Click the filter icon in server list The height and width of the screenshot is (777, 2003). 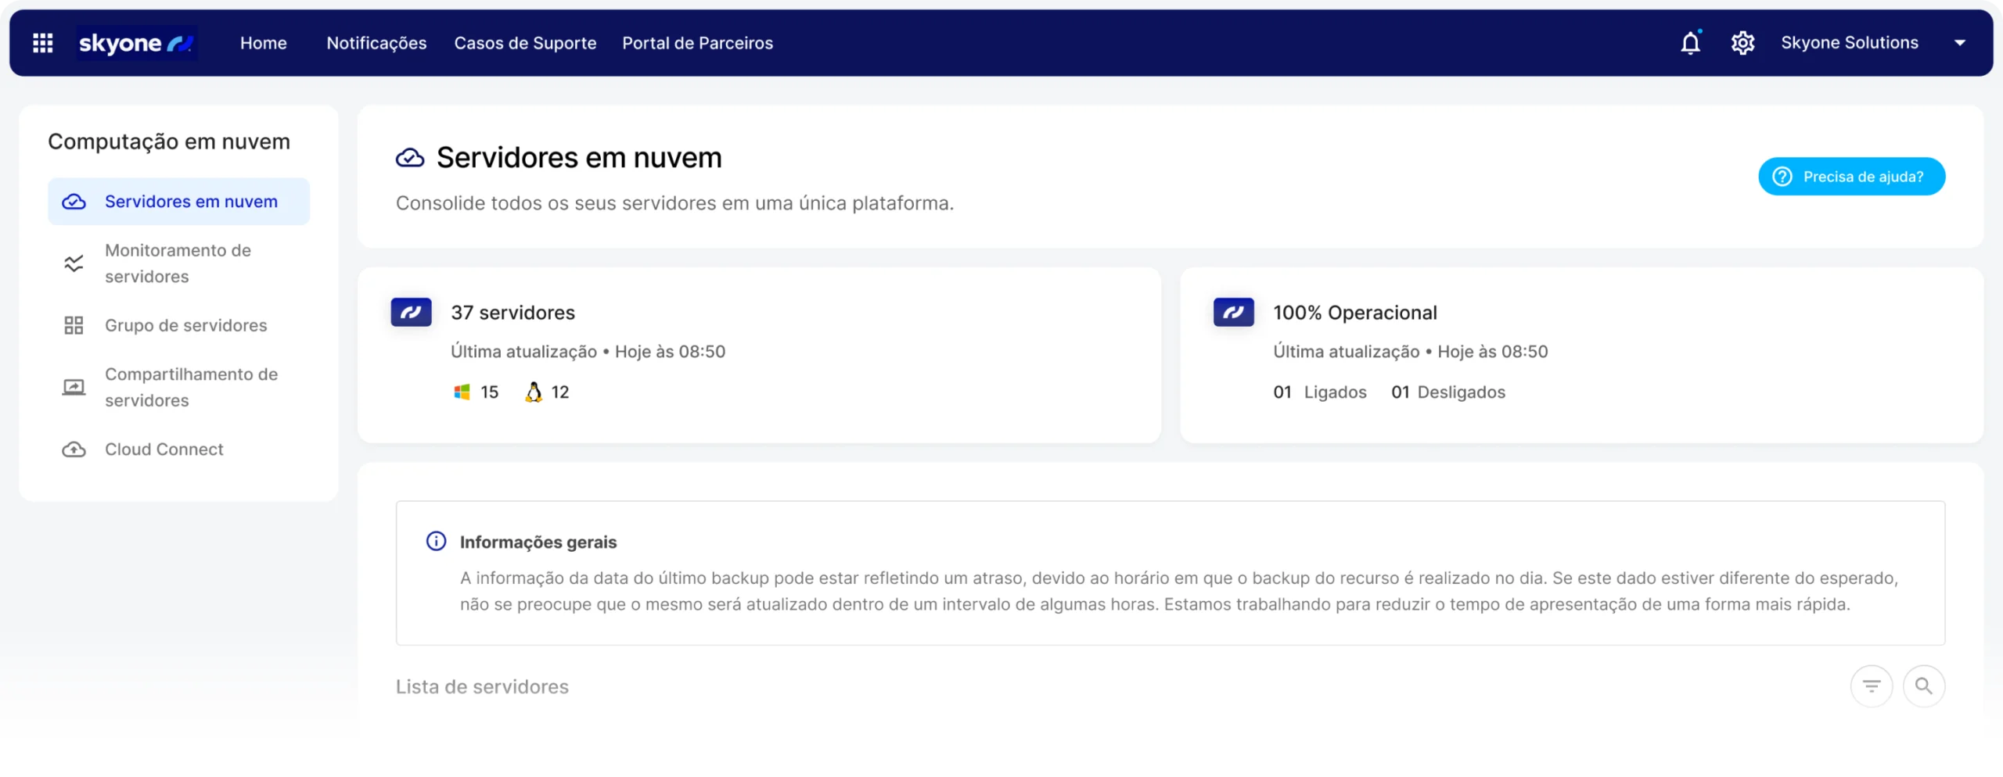[1871, 686]
